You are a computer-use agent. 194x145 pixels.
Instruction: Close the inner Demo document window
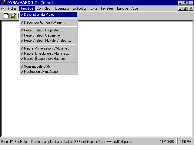point(191,8)
